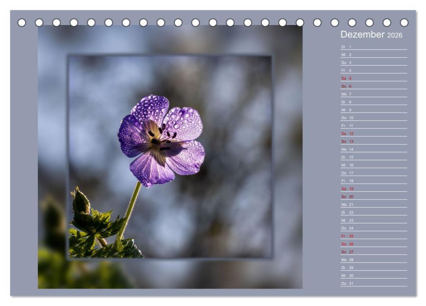
Task: Select the Mo 28 date row
Action: click(373, 260)
